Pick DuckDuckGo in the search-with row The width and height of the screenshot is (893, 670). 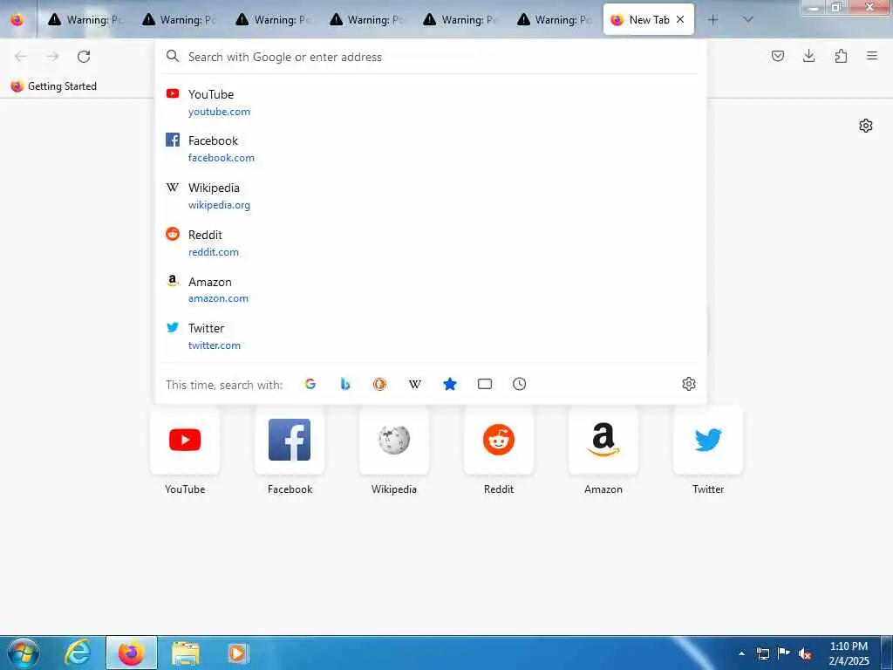pos(380,384)
